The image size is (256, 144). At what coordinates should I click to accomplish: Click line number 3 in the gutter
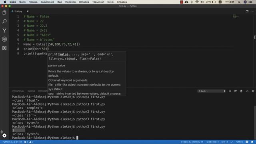tap(18, 26)
